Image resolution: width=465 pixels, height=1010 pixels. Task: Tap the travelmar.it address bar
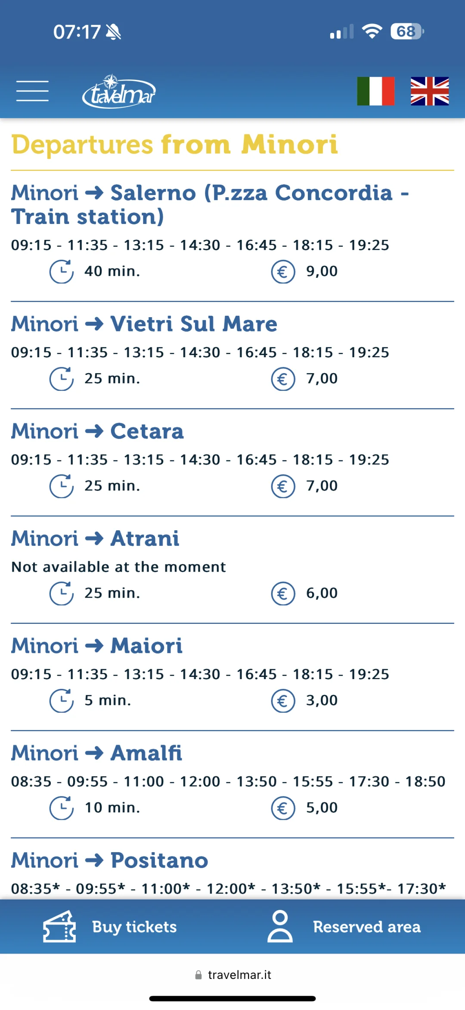tap(233, 975)
